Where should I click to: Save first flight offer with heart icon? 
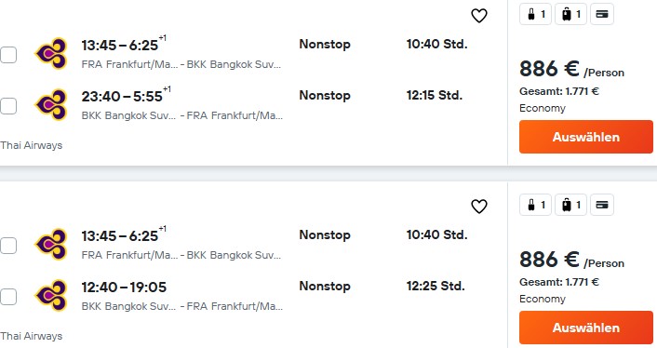479,16
